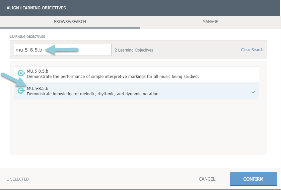Screen dimensions: 281x190
Task: Click the blue arrow pointing at the second objective
Action: tap(13, 80)
